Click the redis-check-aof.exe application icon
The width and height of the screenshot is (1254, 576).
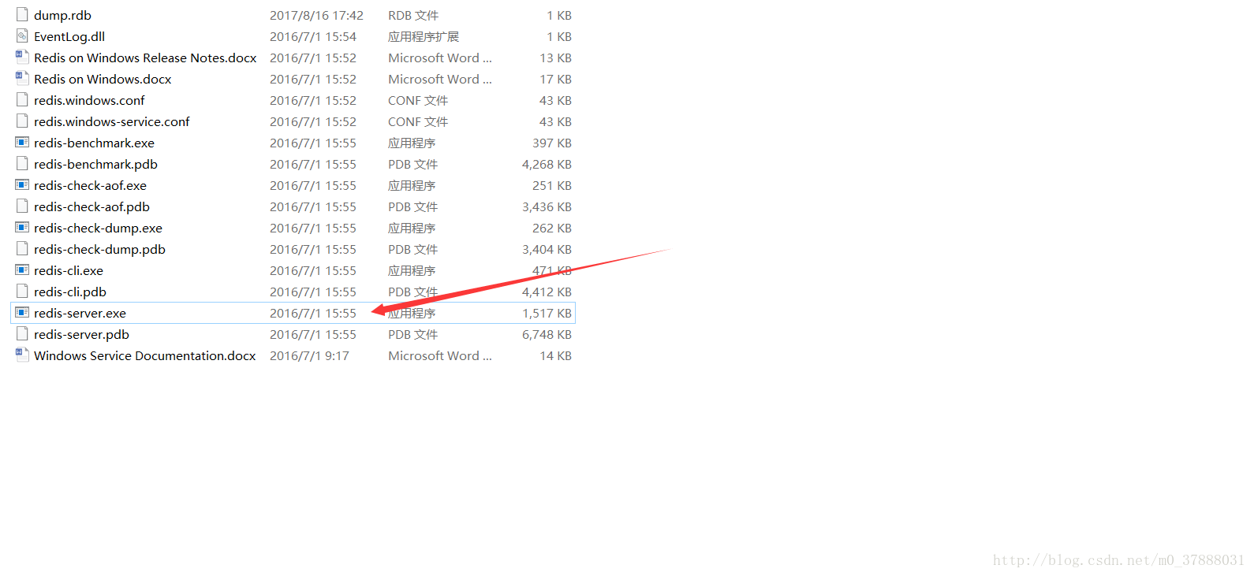point(22,185)
